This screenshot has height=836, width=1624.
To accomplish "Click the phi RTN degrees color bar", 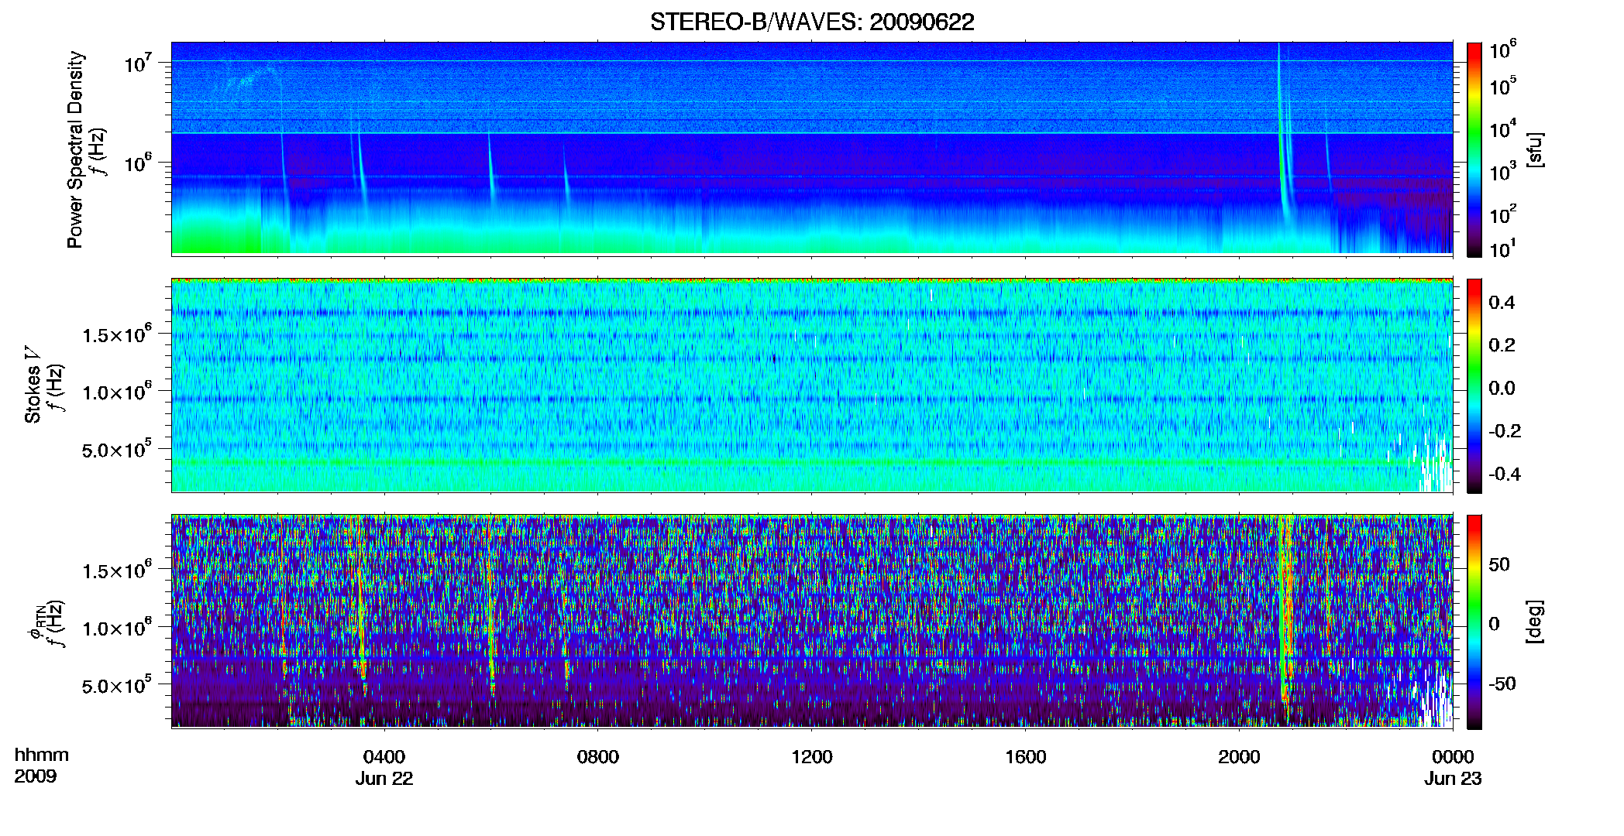I will pyautogui.click(x=1474, y=622).
